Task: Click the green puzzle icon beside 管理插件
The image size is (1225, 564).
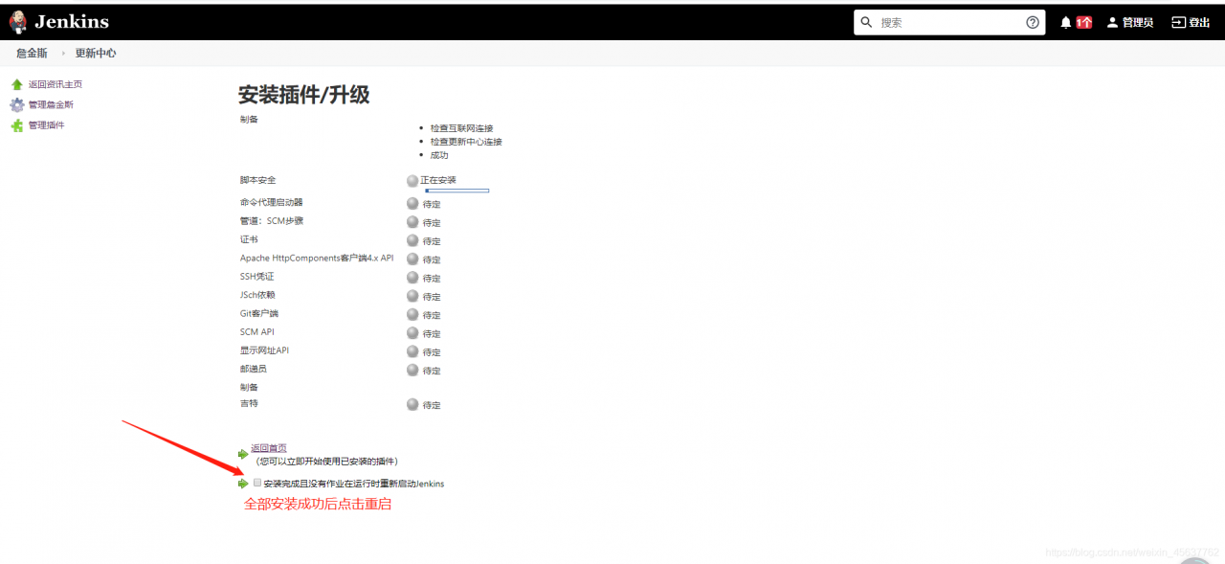Action: point(19,124)
